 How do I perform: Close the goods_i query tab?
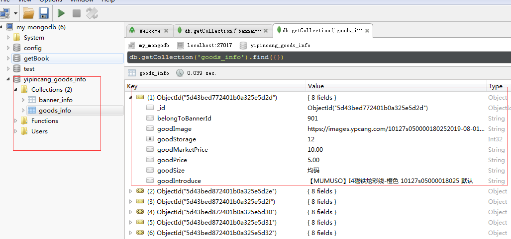click(367, 31)
